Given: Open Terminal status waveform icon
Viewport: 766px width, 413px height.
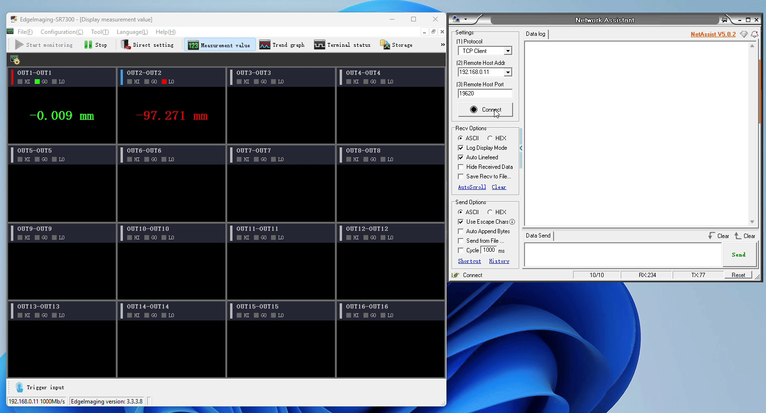Looking at the screenshot, I should click(320, 45).
